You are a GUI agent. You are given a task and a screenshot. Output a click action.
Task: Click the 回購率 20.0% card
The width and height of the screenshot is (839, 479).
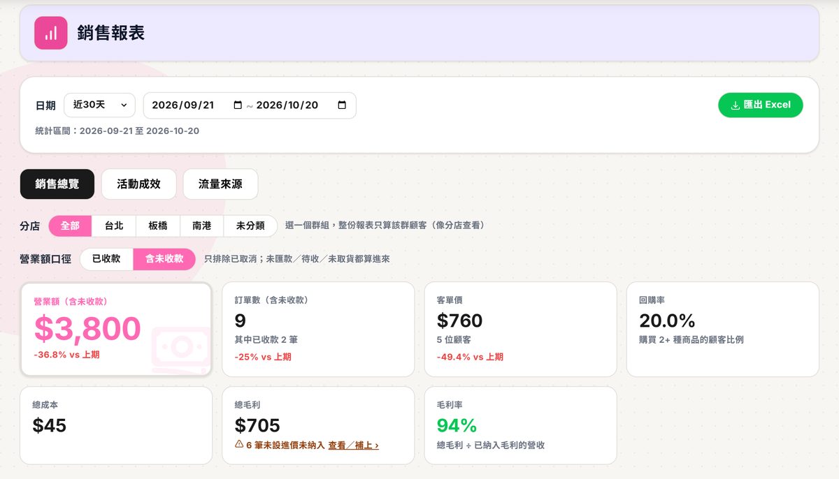(722, 330)
